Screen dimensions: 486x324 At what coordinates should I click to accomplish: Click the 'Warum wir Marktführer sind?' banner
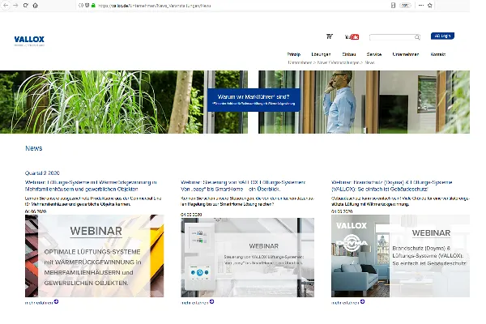pos(253,100)
